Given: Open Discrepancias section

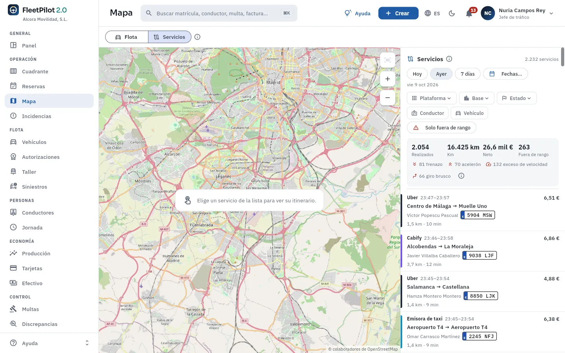Looking at the screenshot, I should pyautogui.click(x=49, y=324).
